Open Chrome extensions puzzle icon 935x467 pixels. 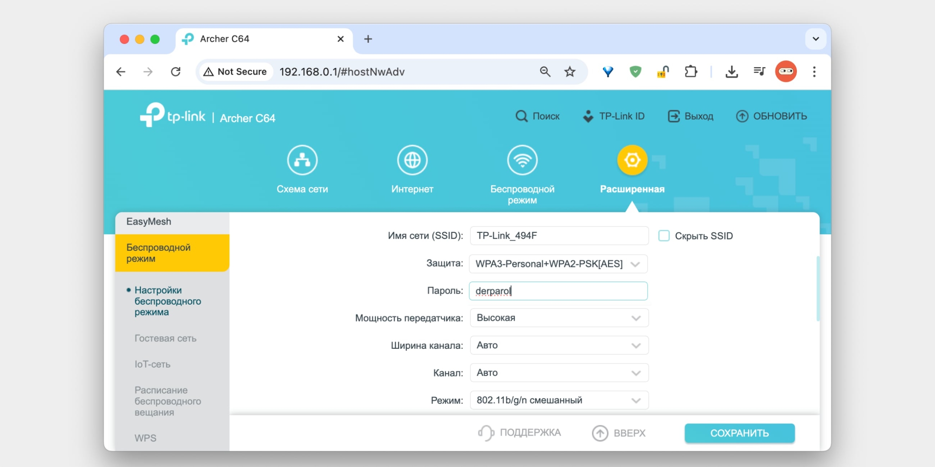[x=690, y=72]
